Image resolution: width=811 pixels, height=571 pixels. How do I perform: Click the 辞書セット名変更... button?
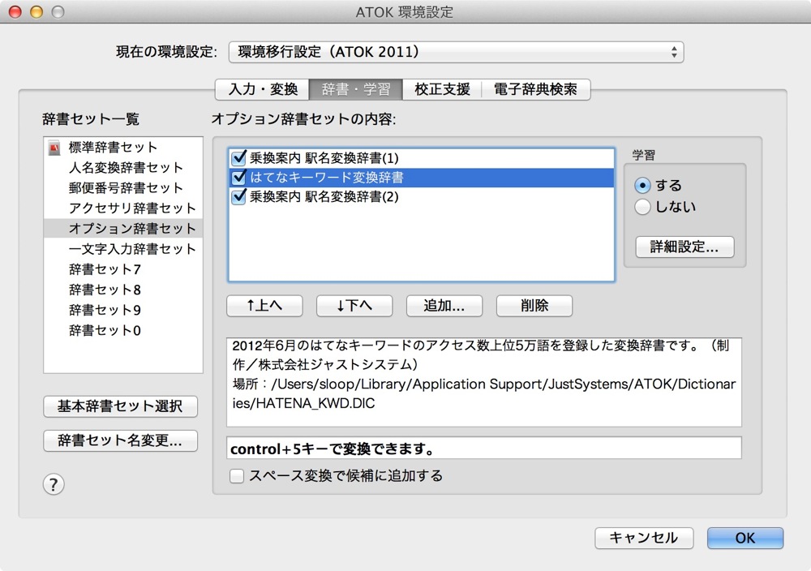pos(120,440)
